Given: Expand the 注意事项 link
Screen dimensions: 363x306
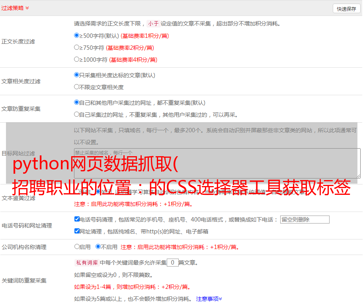Looking at the screenshot, I should tap(209, 299).
